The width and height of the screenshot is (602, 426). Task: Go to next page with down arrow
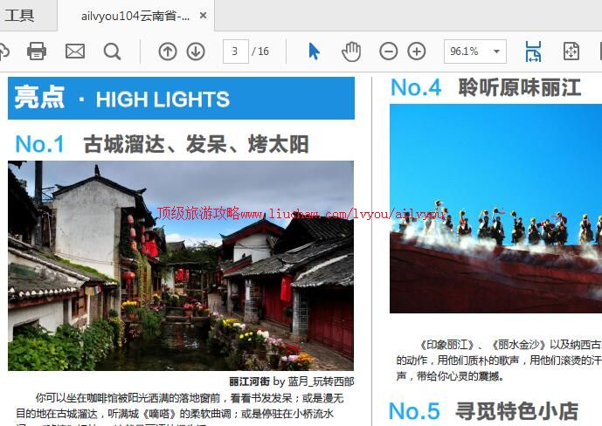(196, 52)
